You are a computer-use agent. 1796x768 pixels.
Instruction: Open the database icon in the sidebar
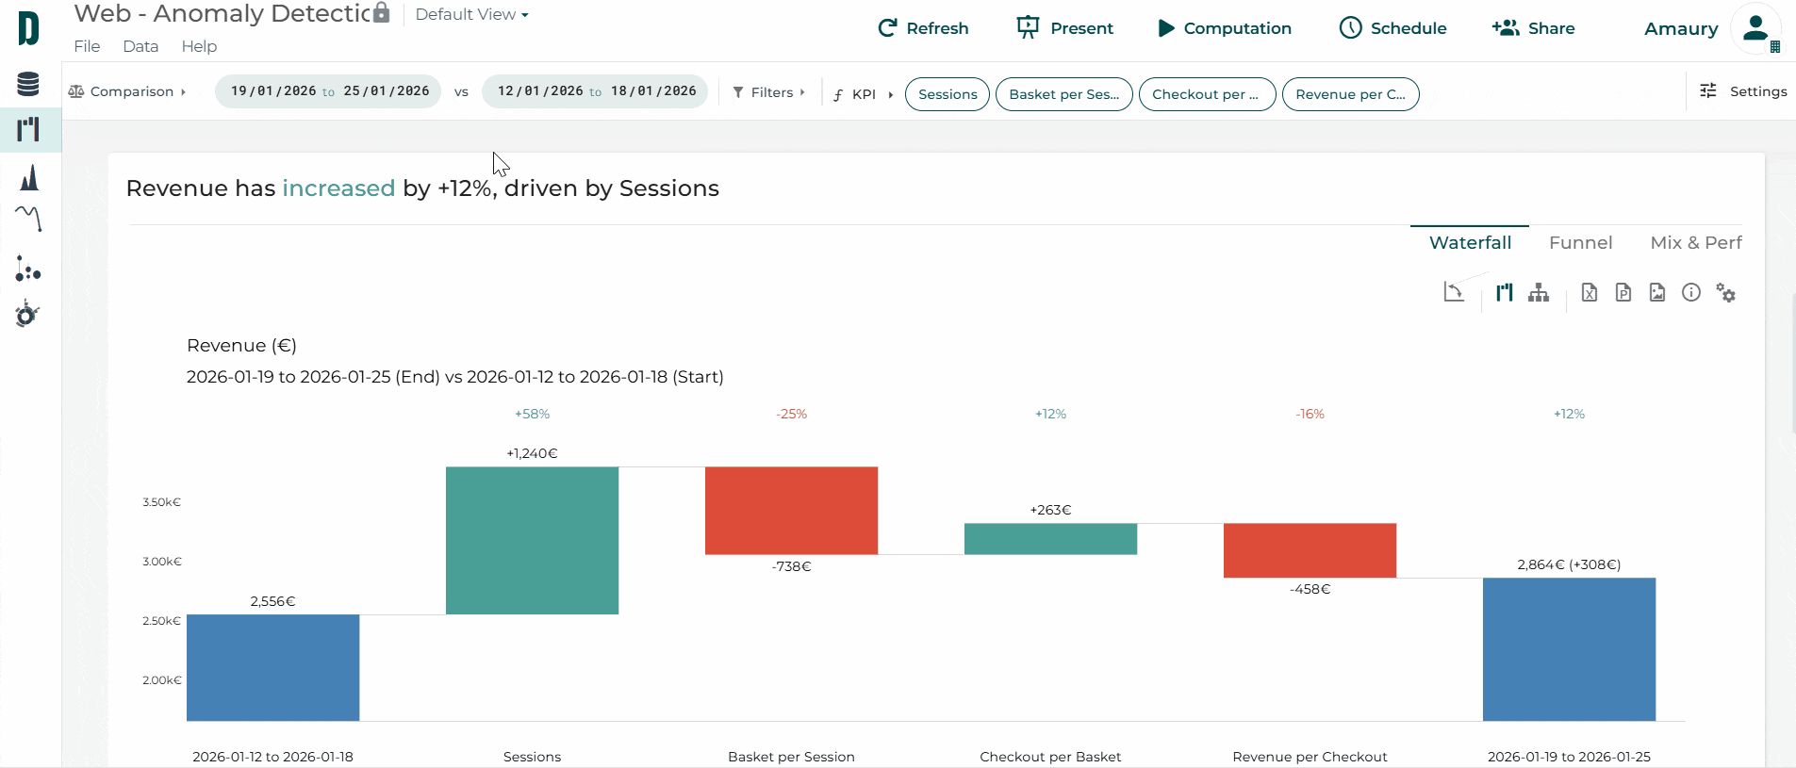[x=28, y=84]
